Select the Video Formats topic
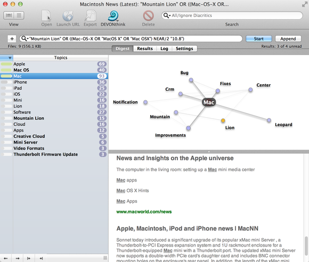 click(x=54, y=148)
